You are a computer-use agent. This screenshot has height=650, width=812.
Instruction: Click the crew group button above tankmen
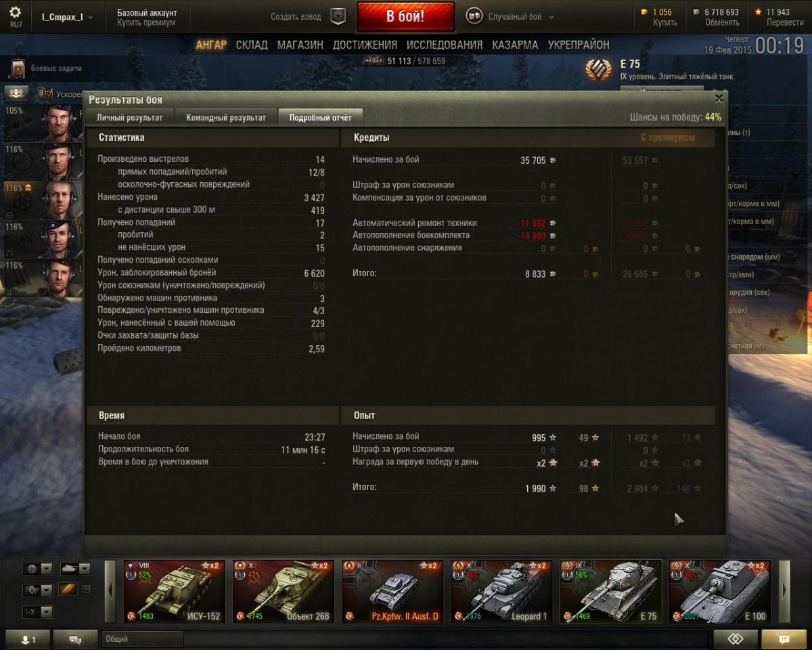click(x=17, y=93)
